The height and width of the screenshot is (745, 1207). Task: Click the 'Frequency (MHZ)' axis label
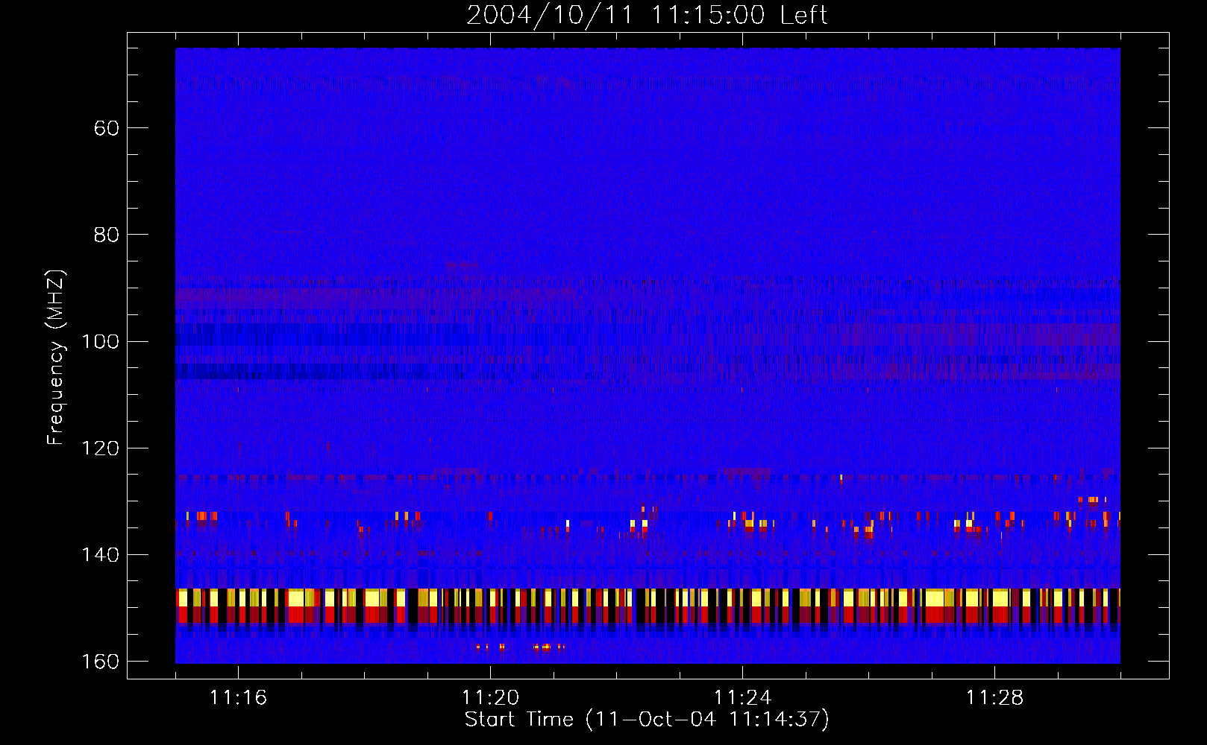pos(56,358)
